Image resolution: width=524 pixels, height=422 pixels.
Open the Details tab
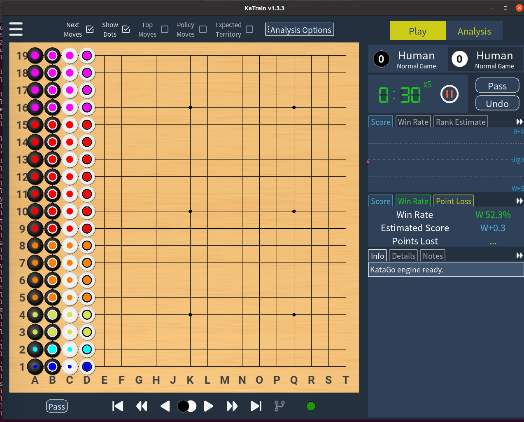click(x=403, y=256)
